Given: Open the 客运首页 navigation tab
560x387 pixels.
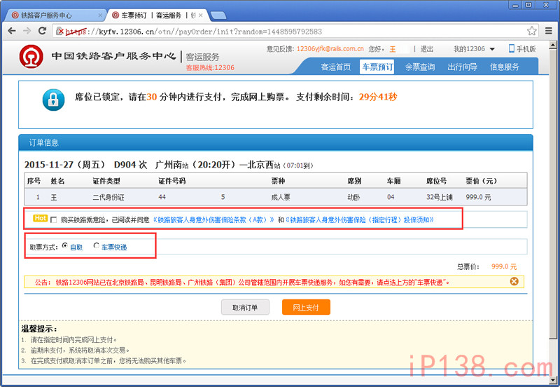Looking at the screenshot, I should [x=335, y=67].
